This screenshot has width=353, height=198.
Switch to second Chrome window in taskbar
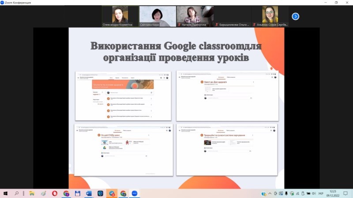coord(123,193)
